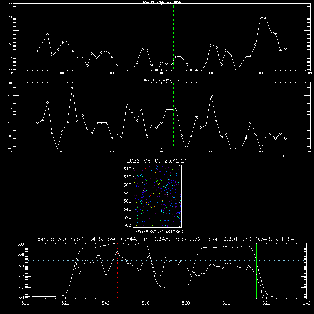Screen dimensions: 314x314
Task: Select the highest dawn data point near 0.4
Action: click(261, 17)
